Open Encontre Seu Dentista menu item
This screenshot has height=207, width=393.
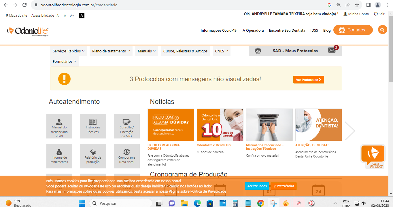pos(287,30)
